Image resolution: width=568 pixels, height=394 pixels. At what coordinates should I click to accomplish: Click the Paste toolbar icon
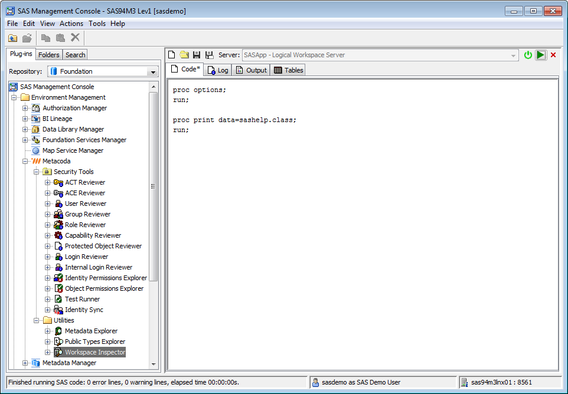tap(60, 38)
